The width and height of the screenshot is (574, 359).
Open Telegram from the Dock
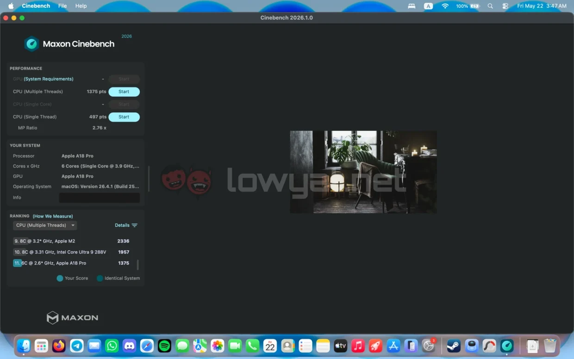tap(76, 346)
